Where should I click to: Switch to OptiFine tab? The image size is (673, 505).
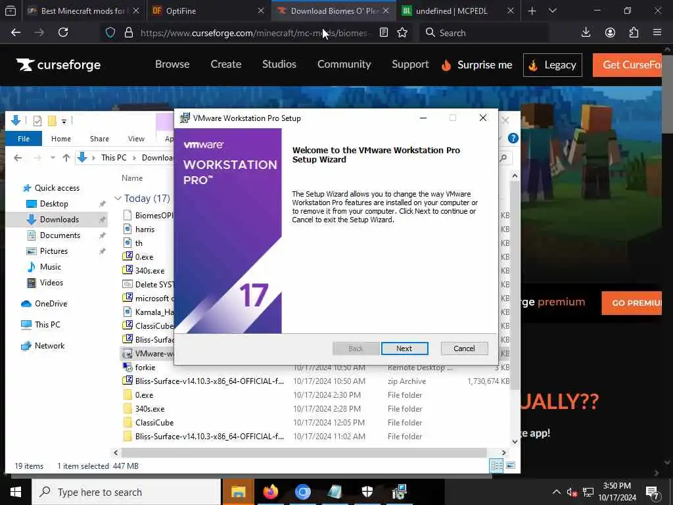(206, 11)
